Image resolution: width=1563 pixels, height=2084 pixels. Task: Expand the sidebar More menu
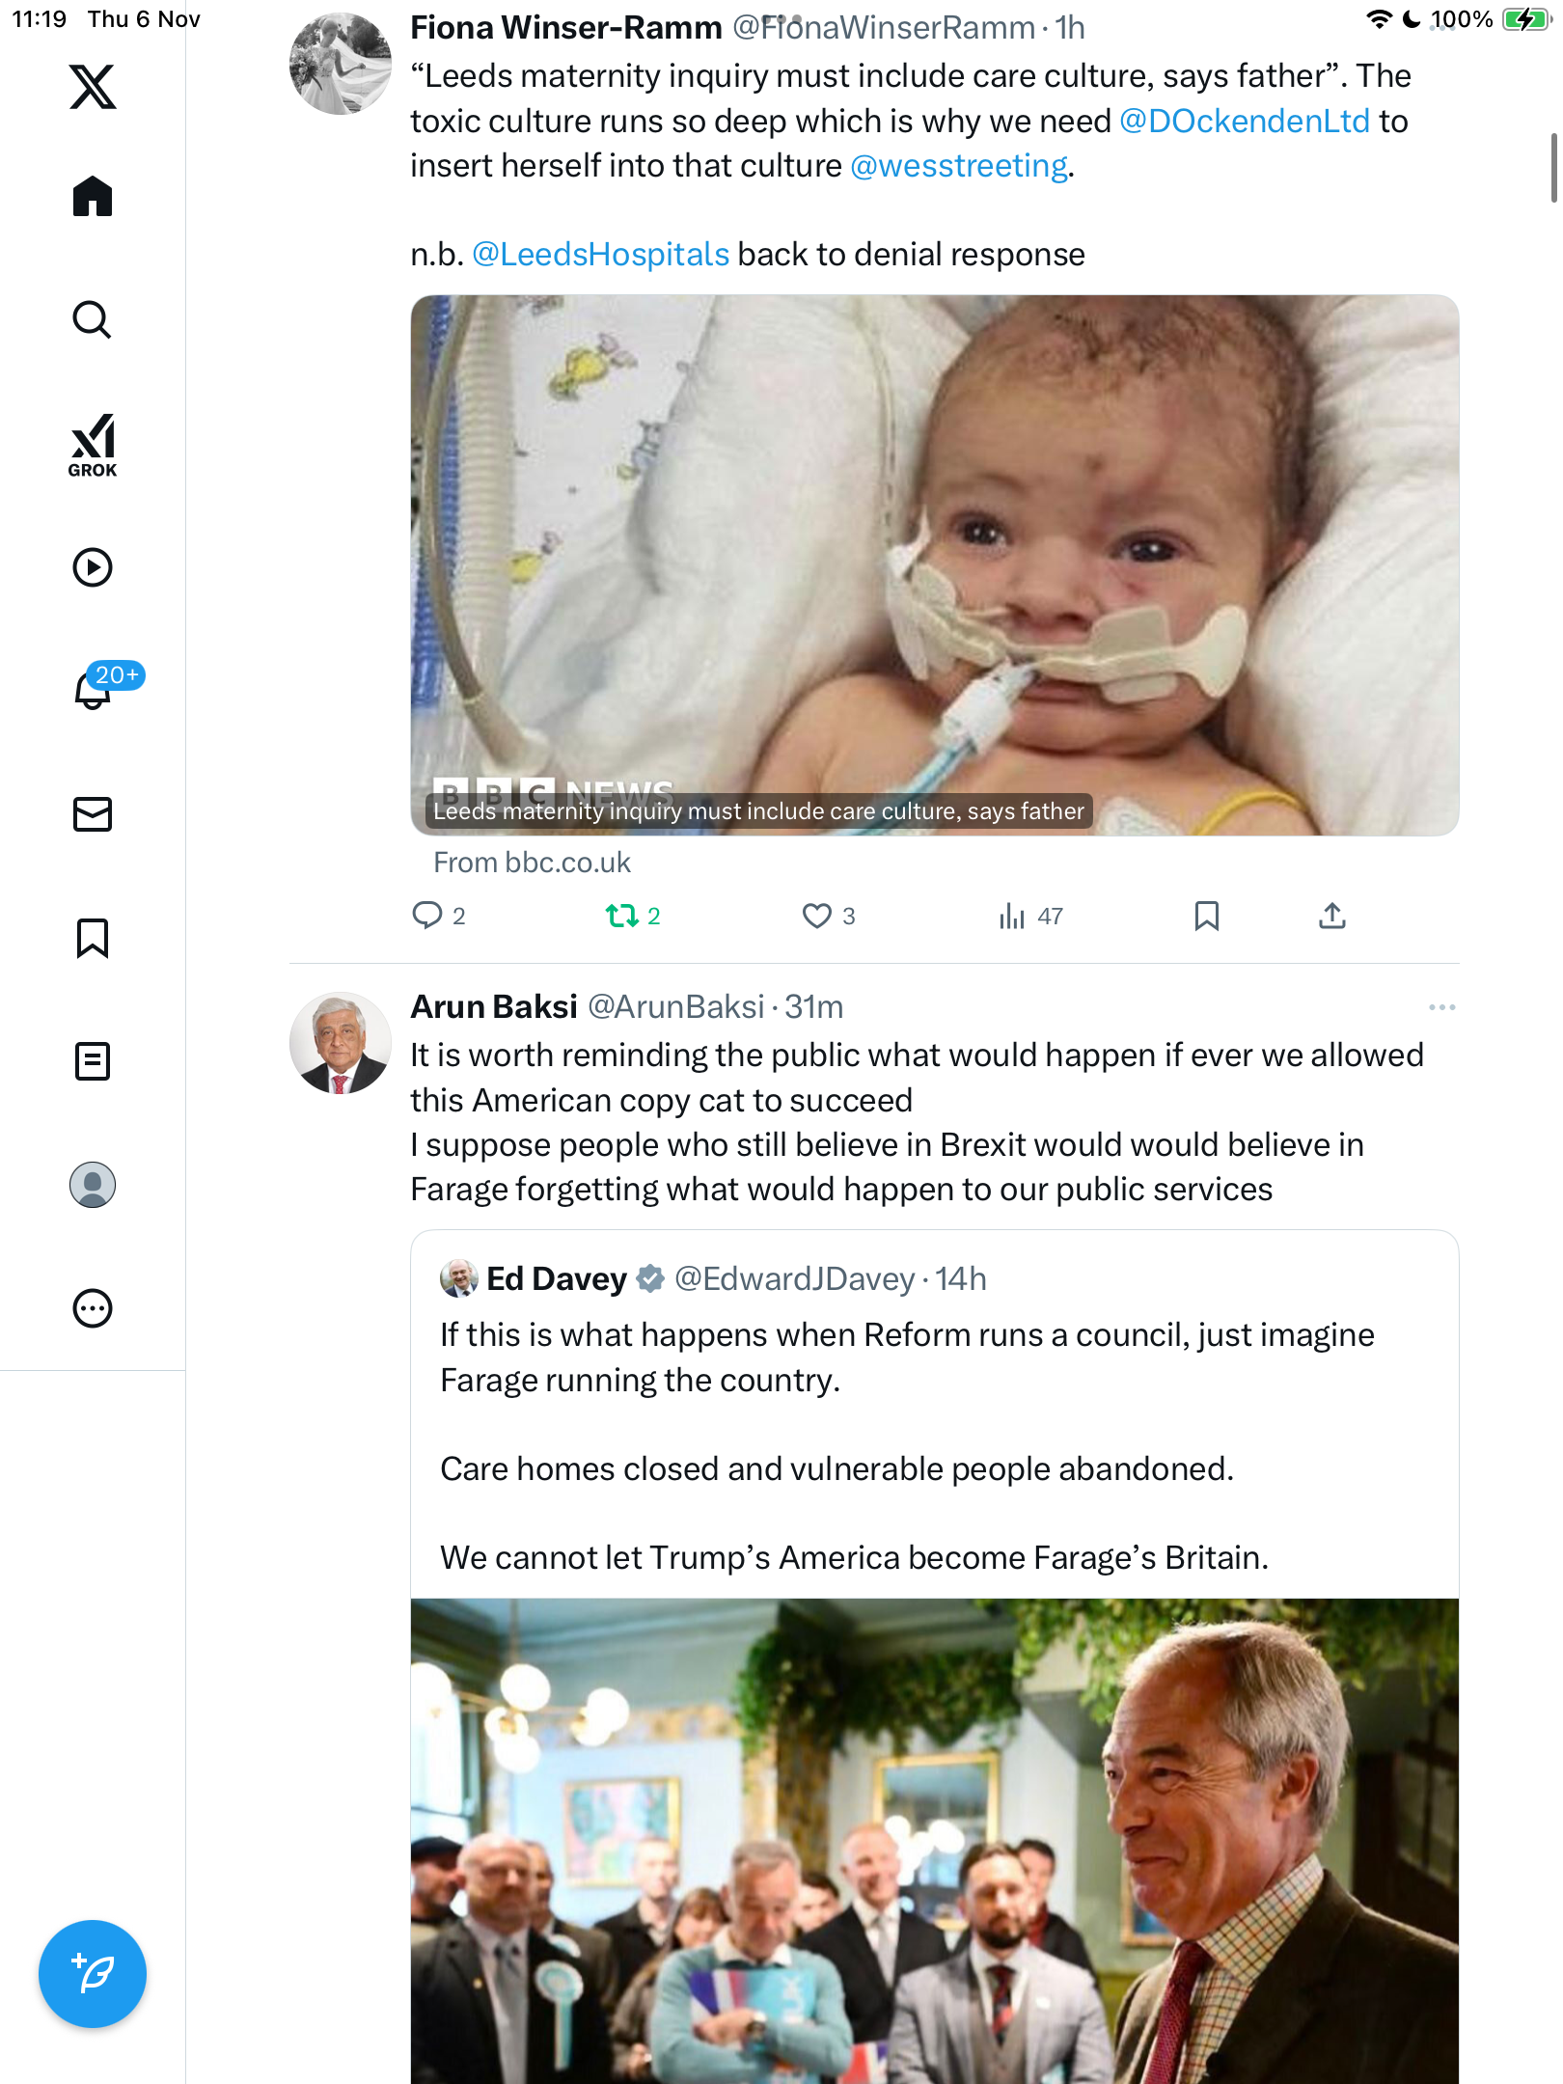[93, 1308]
